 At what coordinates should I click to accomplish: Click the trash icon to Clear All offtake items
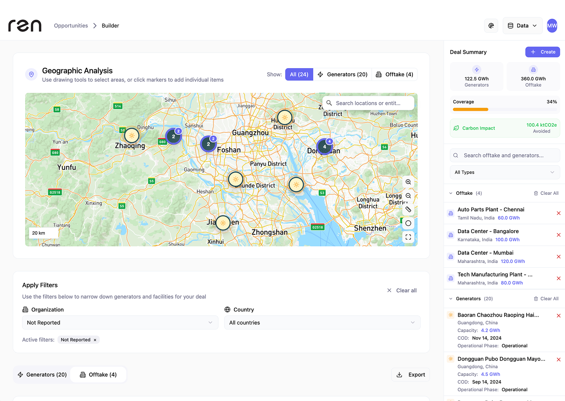pyautogui.click(x=536, y=193)
